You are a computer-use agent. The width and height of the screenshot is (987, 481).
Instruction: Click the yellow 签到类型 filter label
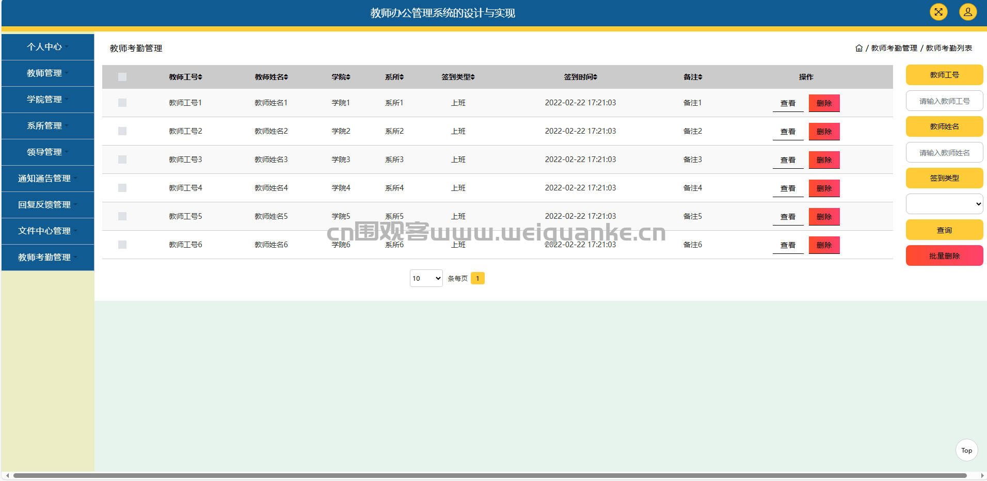(x=944, y=178)
